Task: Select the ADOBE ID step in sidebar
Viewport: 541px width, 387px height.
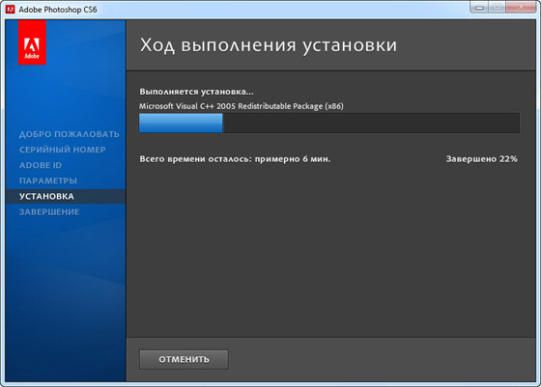Action: click(x=41, y=165)
